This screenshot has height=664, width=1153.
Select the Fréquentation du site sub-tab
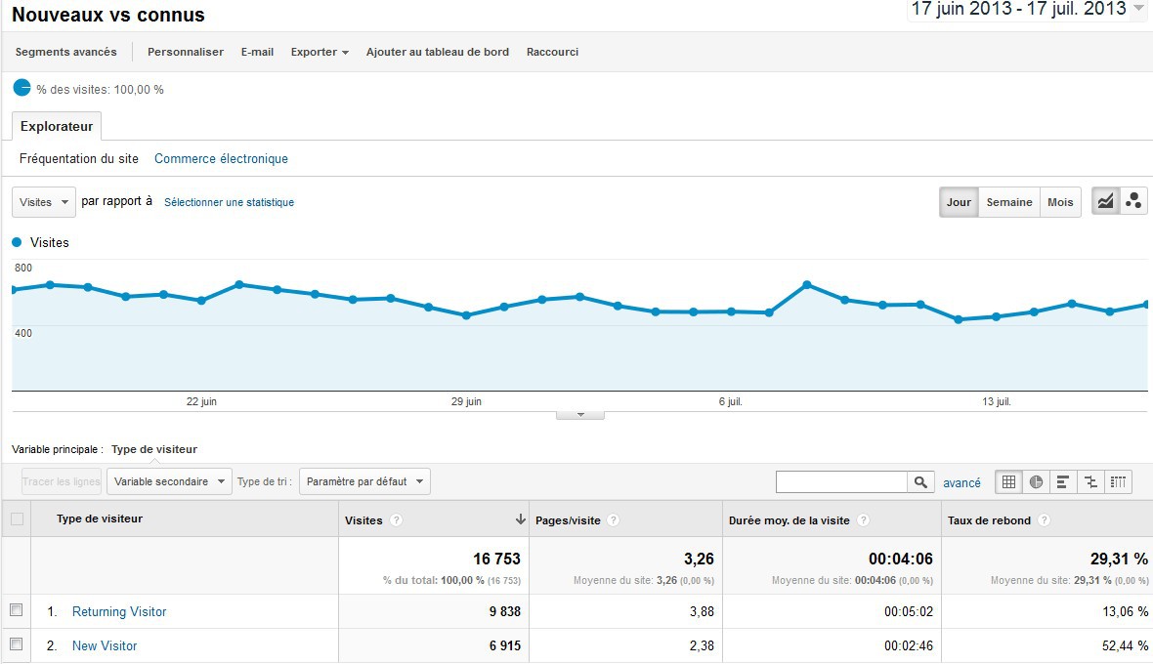(x=79, y=158)
